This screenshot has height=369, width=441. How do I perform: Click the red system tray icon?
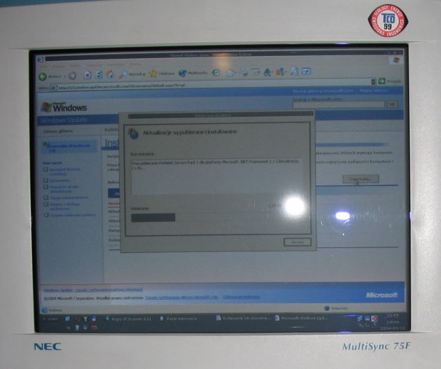[374, 319]
